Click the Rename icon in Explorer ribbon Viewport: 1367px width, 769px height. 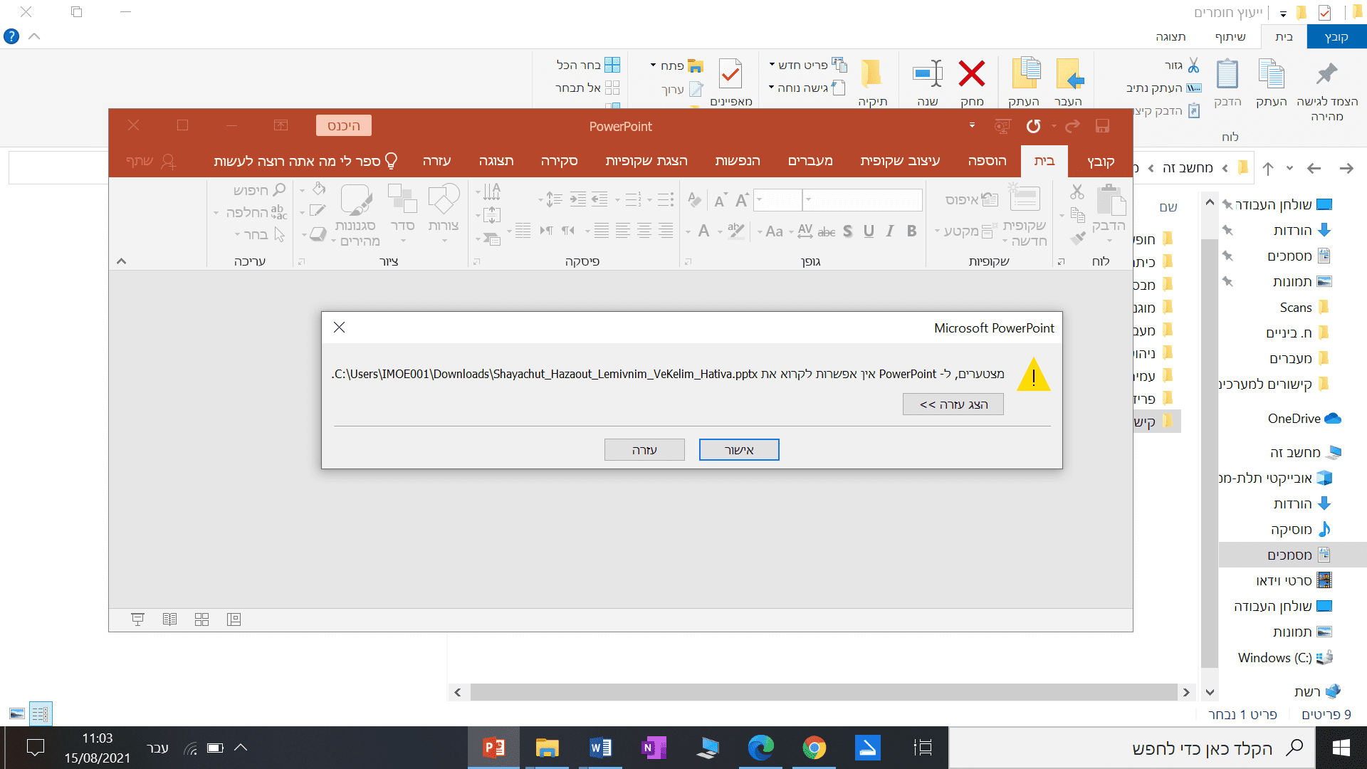pos(928,74)
